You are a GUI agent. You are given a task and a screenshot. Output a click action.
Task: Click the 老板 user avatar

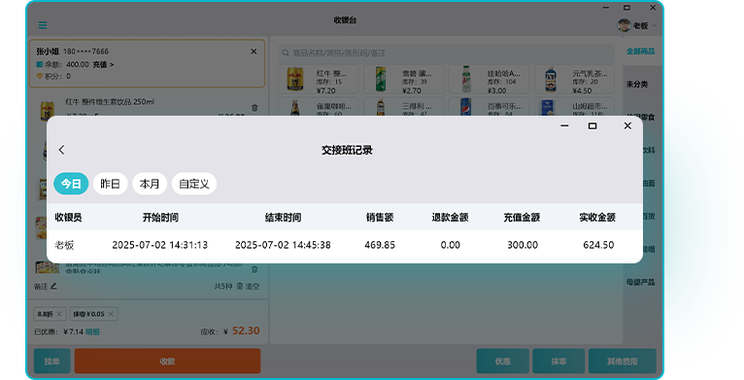(x=624, y=25)
